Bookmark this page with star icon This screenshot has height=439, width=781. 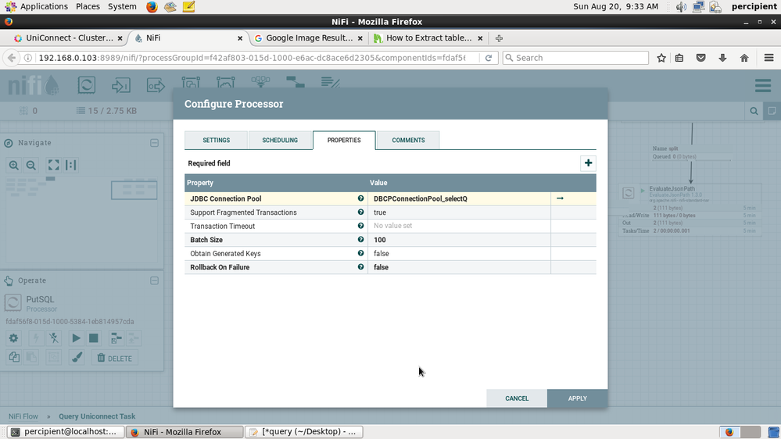tap(661, 58)
